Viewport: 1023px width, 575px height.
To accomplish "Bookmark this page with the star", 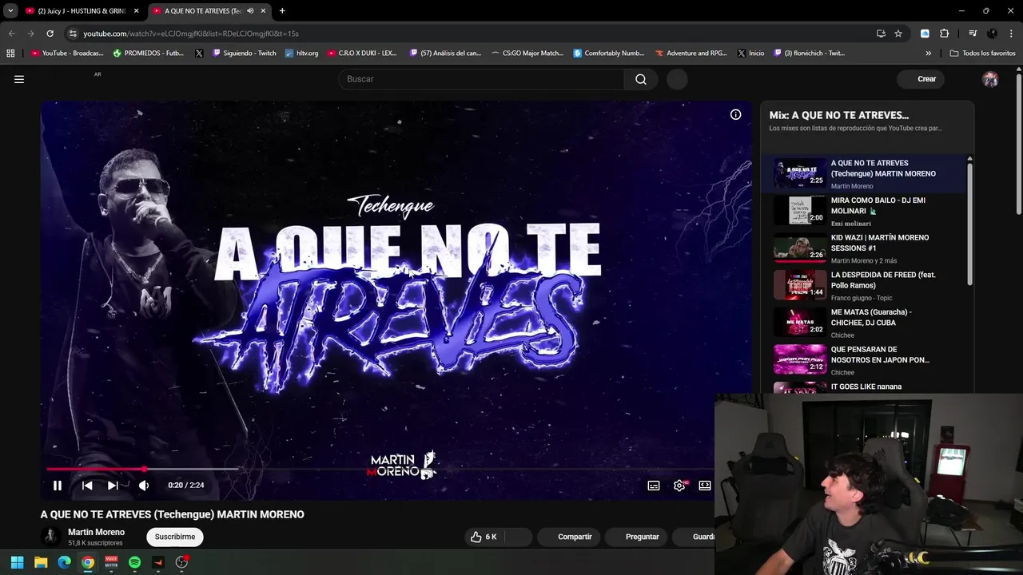I will tap(898, 34).
